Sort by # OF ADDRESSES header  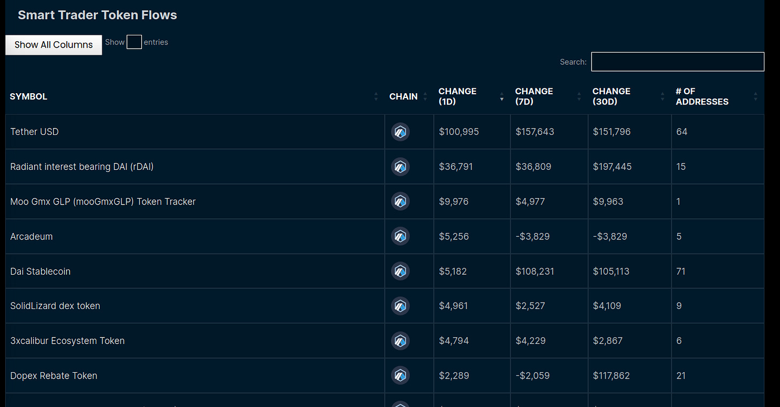pos(718,96)
